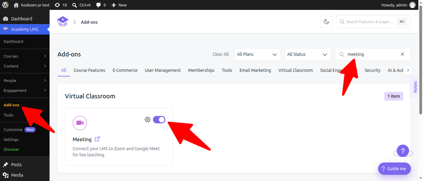Open the Add-ons sidebar link
Viewport: 423px width, 181px height.
tap(11, 105)
